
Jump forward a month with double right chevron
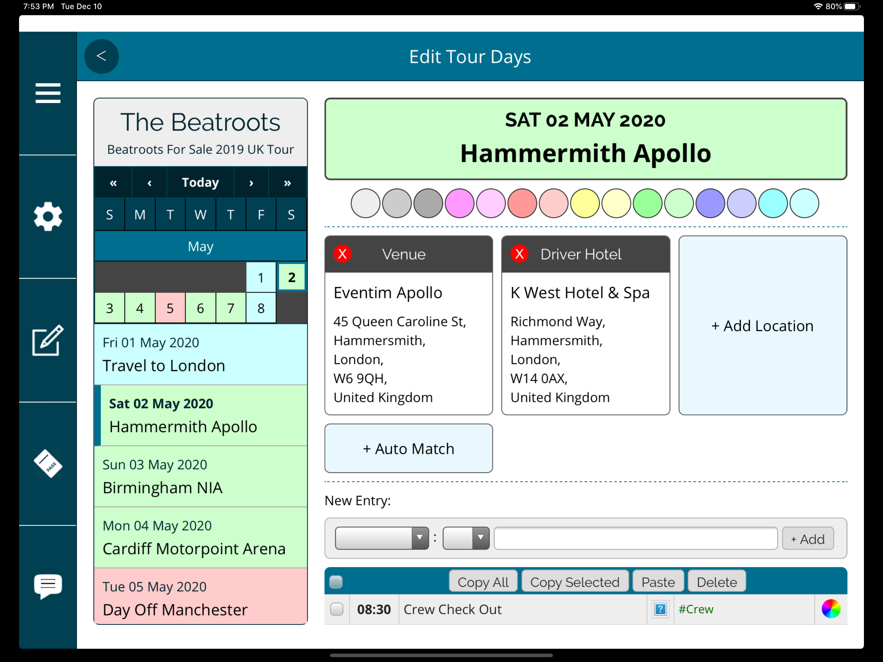click(x=287, y=183)
